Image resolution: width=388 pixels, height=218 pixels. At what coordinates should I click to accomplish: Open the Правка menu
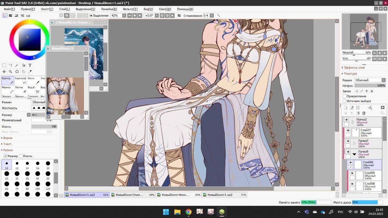click(x=28, y=9)
